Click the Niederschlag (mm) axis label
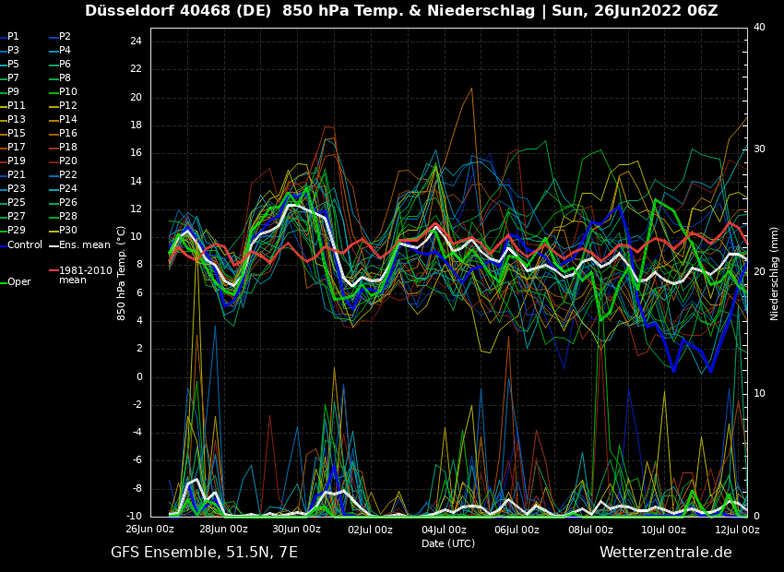This screenshot has height=572, width=784. [775, 273]
